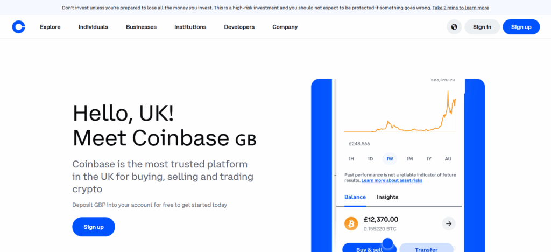Open the globe language selector
Viewport: 551px width, 252px height.
pos(455,27)
